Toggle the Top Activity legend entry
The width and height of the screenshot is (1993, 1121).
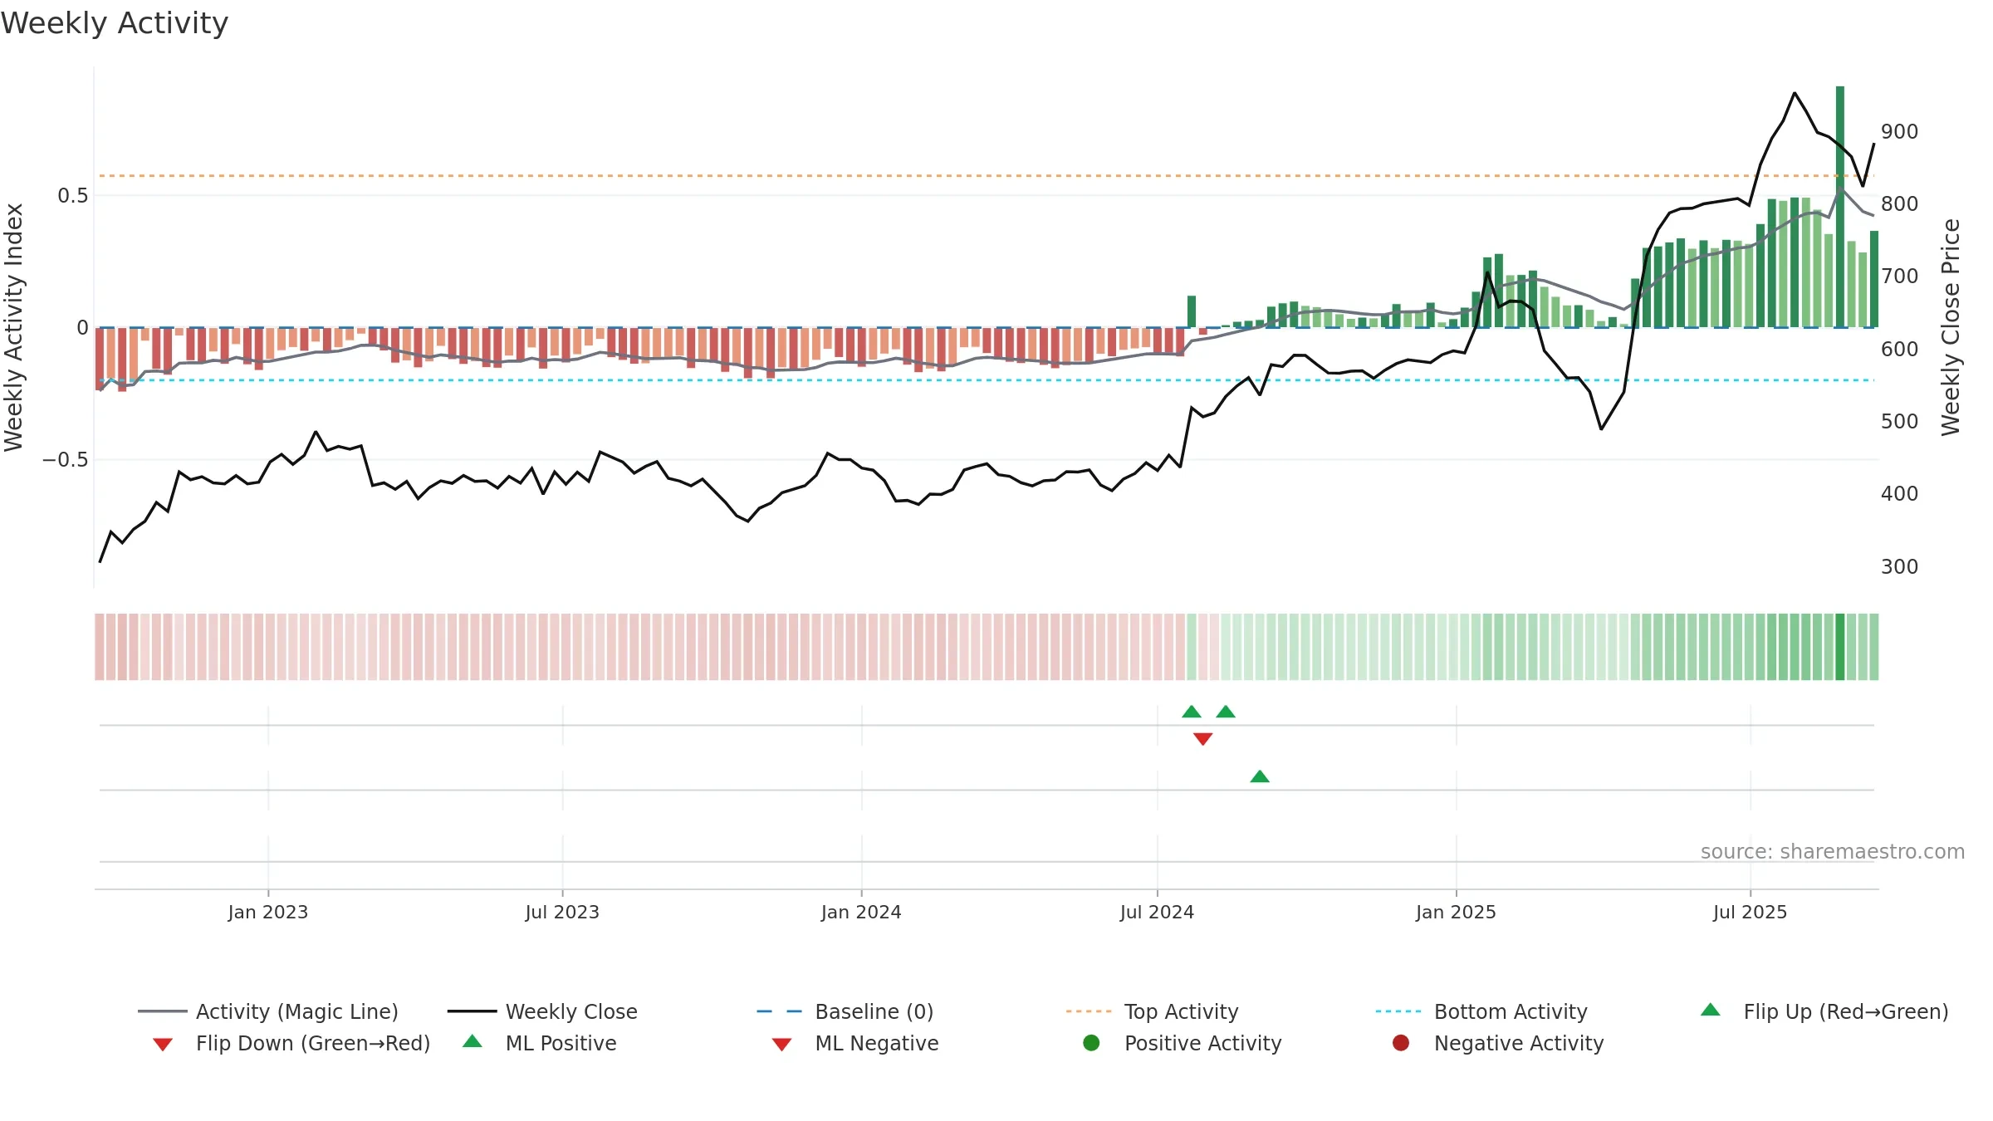[1152, 1011]
